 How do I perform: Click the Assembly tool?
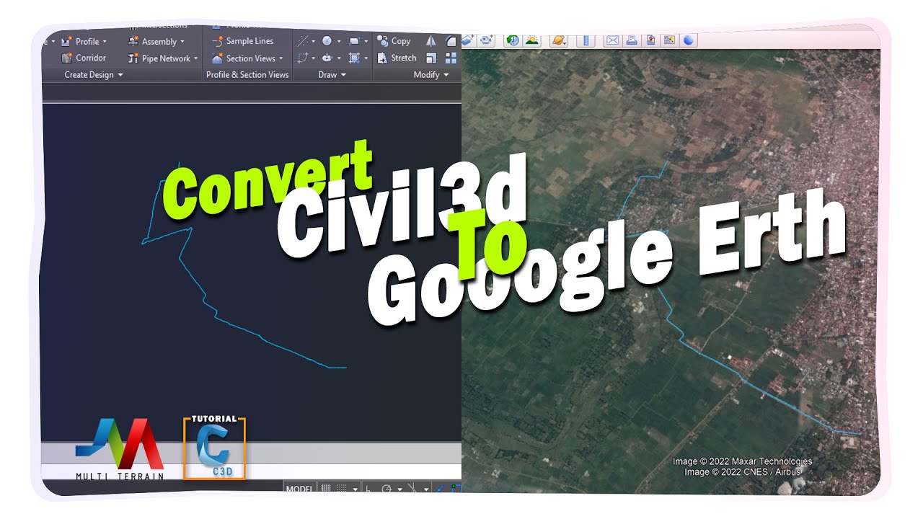point(152,42)
